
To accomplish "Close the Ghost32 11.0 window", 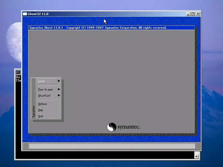I will click(x=198, y=14).
